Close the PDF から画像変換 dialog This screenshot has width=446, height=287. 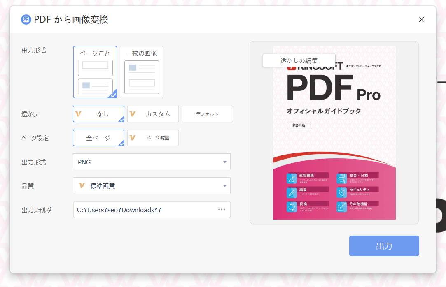click(422, 19)
